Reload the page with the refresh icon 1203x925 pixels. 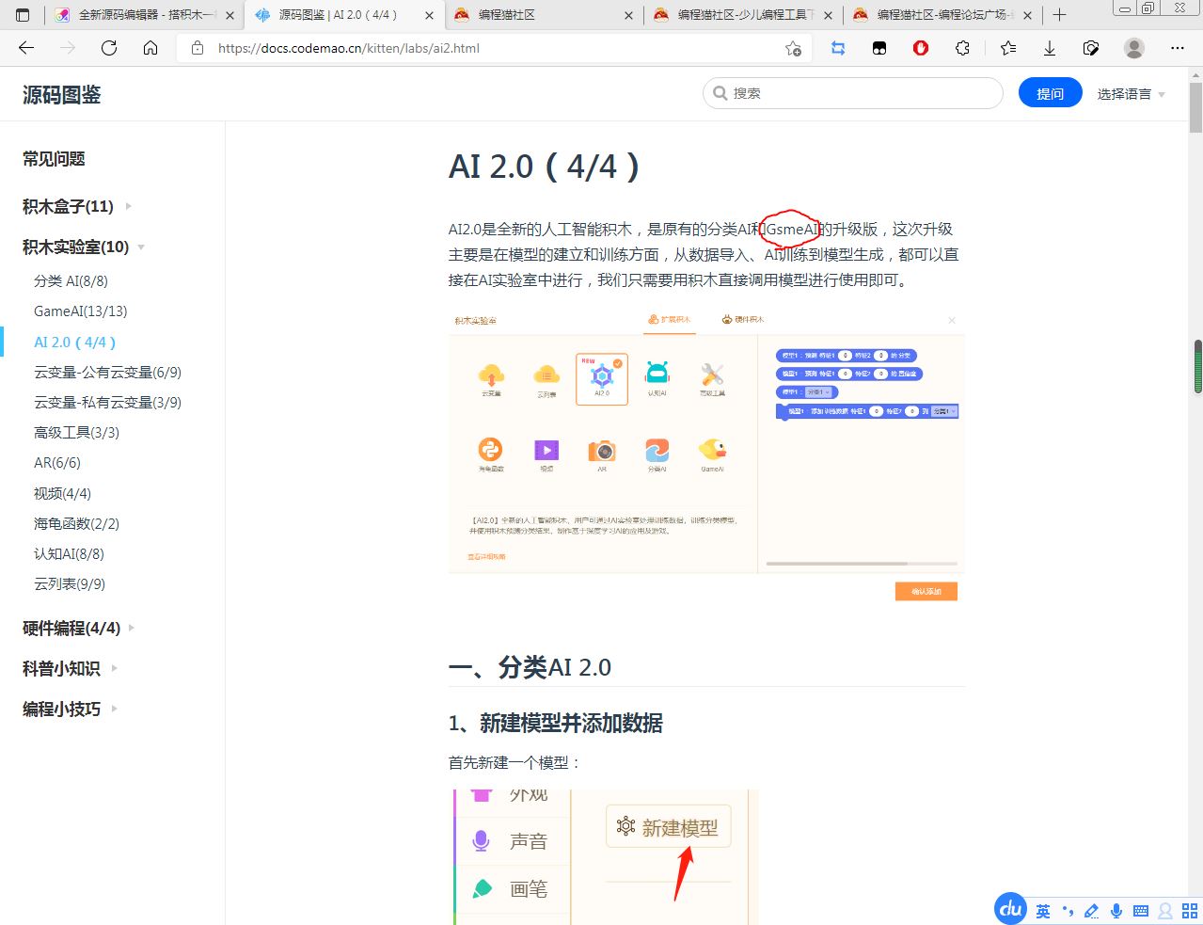click(x=109, y=48)
